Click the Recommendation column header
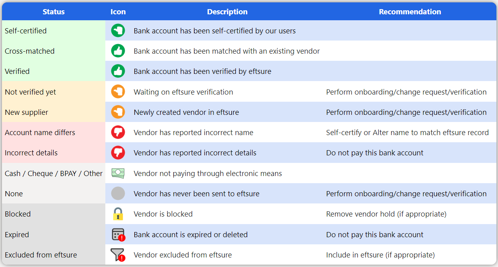The image size is (498, 267). pyautogui.click(x=410, y=12)
